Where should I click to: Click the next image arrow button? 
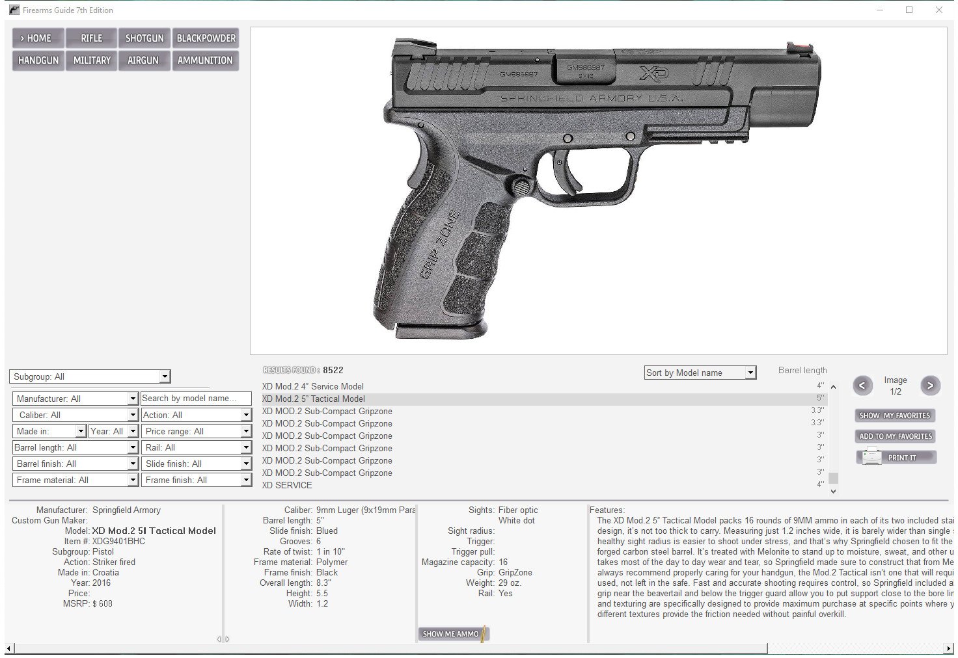coord(930,386)
